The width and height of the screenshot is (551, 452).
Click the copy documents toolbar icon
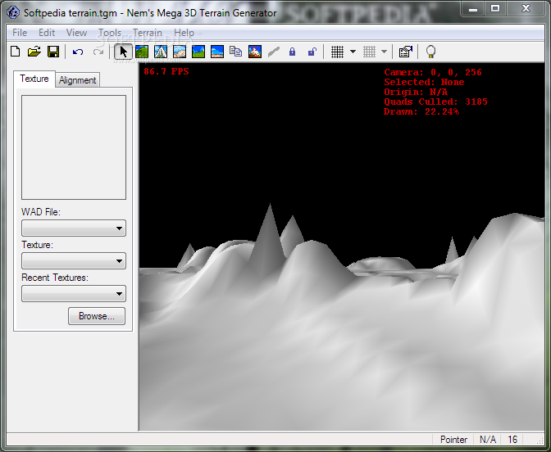click(235, 52)
